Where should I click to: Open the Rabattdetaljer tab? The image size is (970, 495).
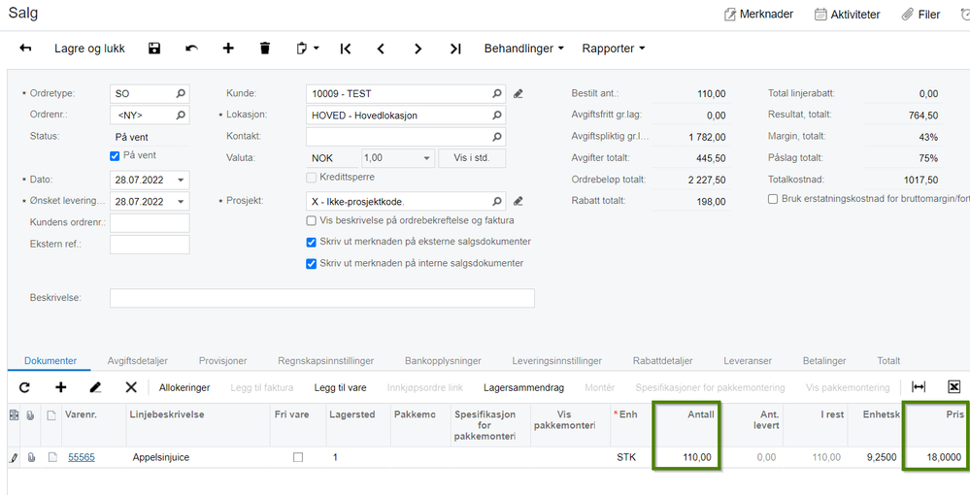click(662, 361)
